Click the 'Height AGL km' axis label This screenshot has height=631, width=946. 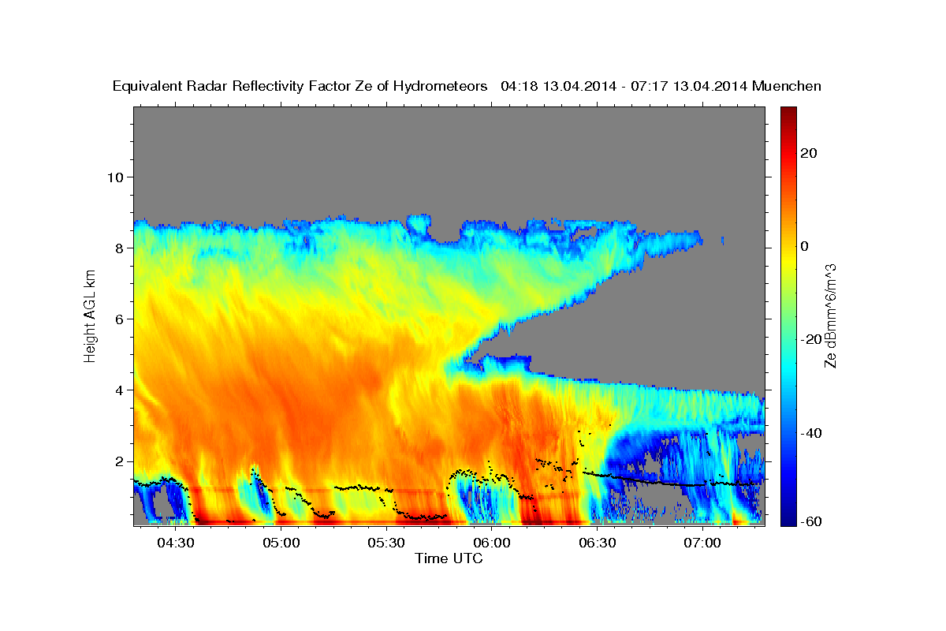(x=90, y=315)
